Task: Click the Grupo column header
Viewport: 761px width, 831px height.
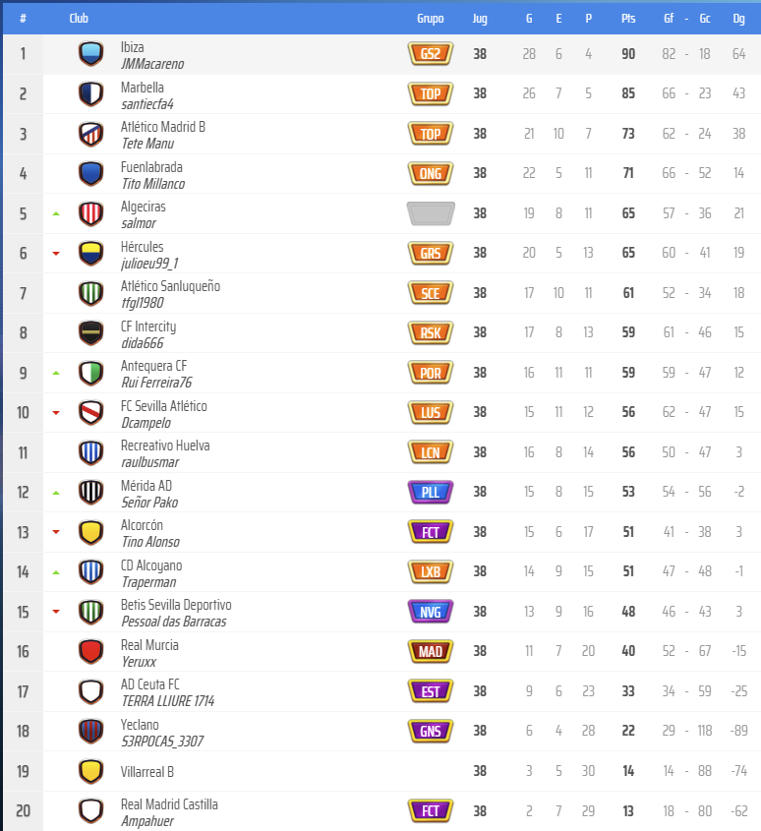Action: (x=430, y=18)
